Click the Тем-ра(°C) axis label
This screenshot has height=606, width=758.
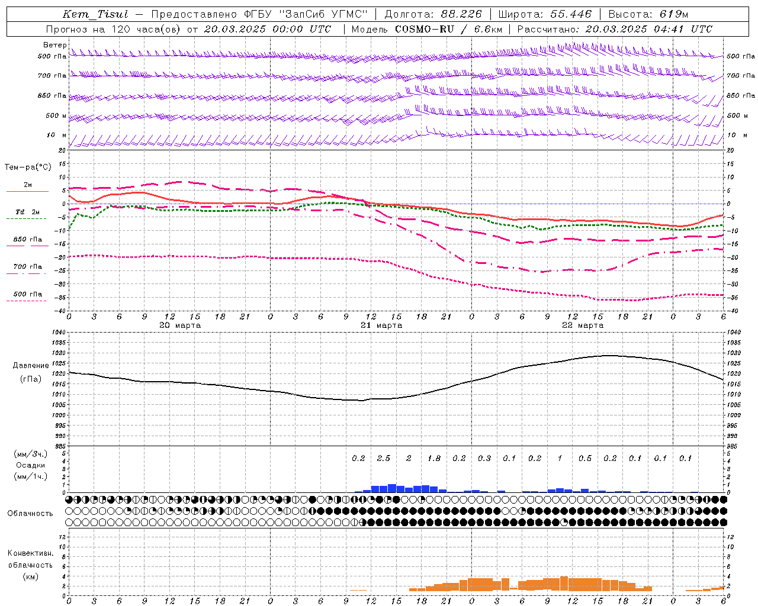[x=28, y=167]
